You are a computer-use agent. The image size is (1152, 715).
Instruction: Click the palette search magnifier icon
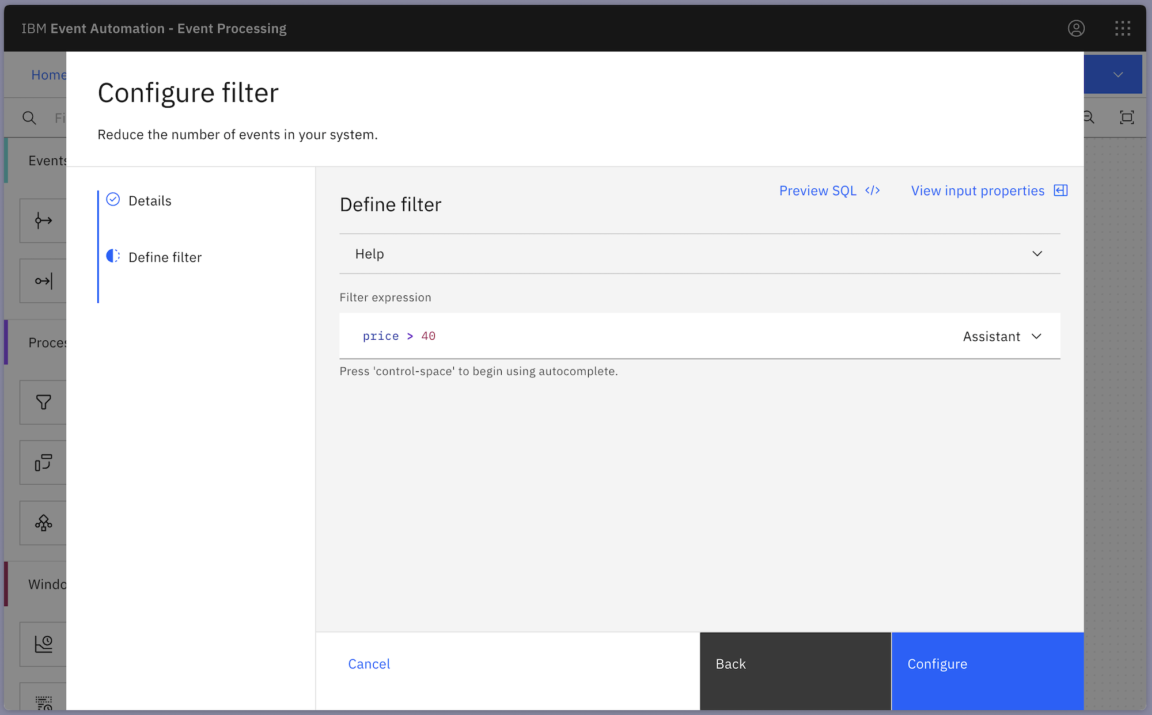[29, 118]
